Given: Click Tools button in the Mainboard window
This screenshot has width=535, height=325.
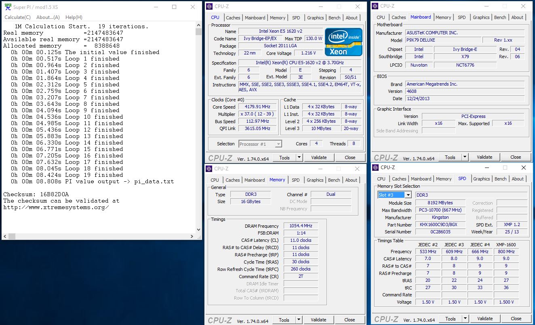Looking at the screenshot, I should click(x=450, y=157).
